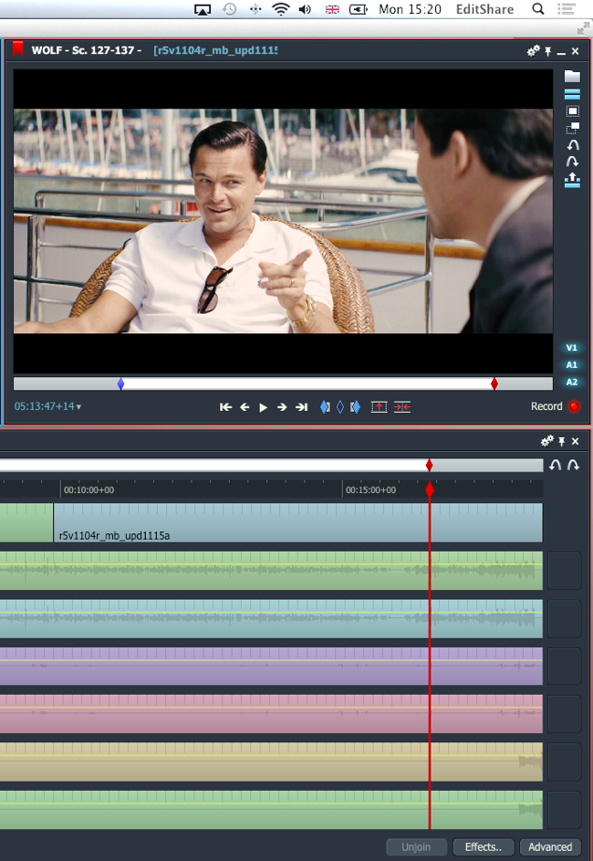
Task: Click the Mon 15:20 clock
Action: click(x=410, y=9)
